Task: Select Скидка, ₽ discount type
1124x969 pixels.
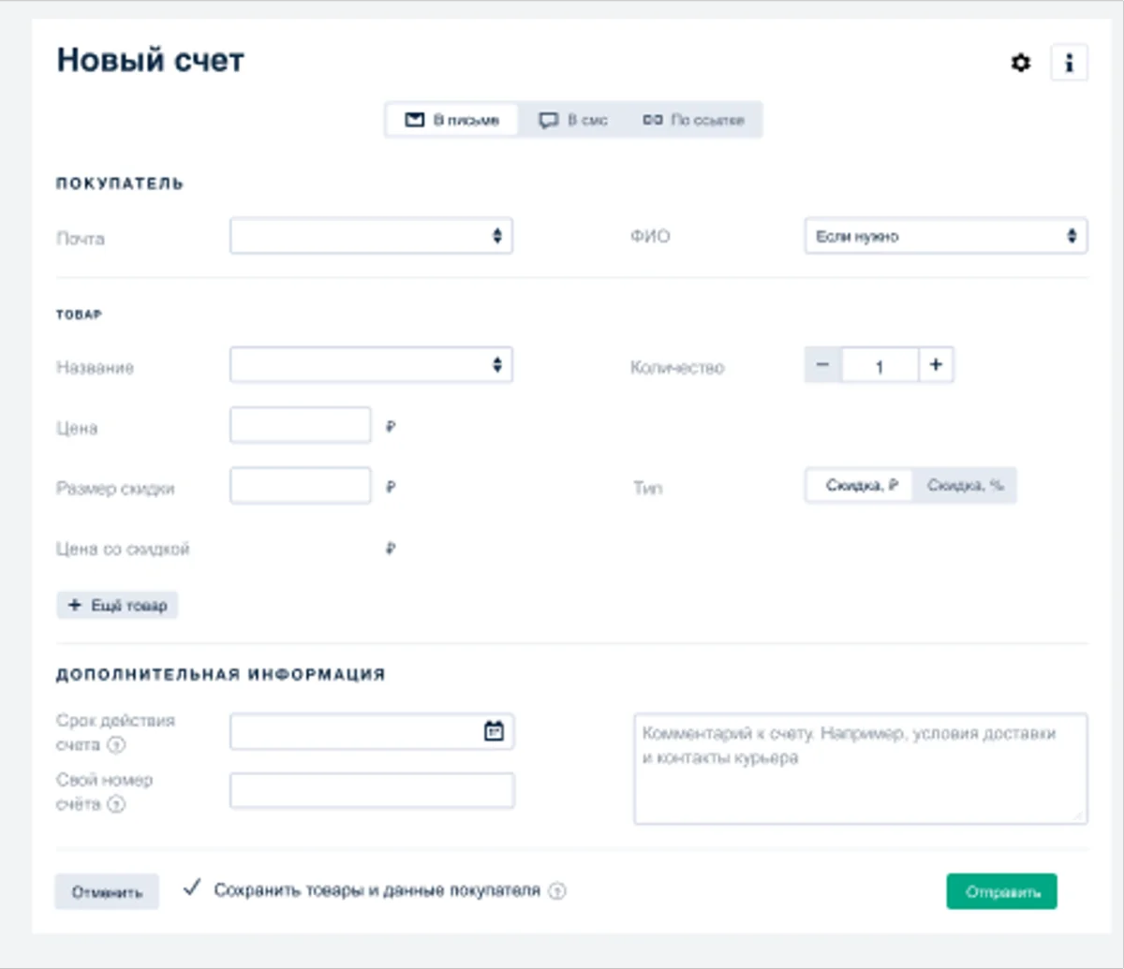Action: point(860,486)
